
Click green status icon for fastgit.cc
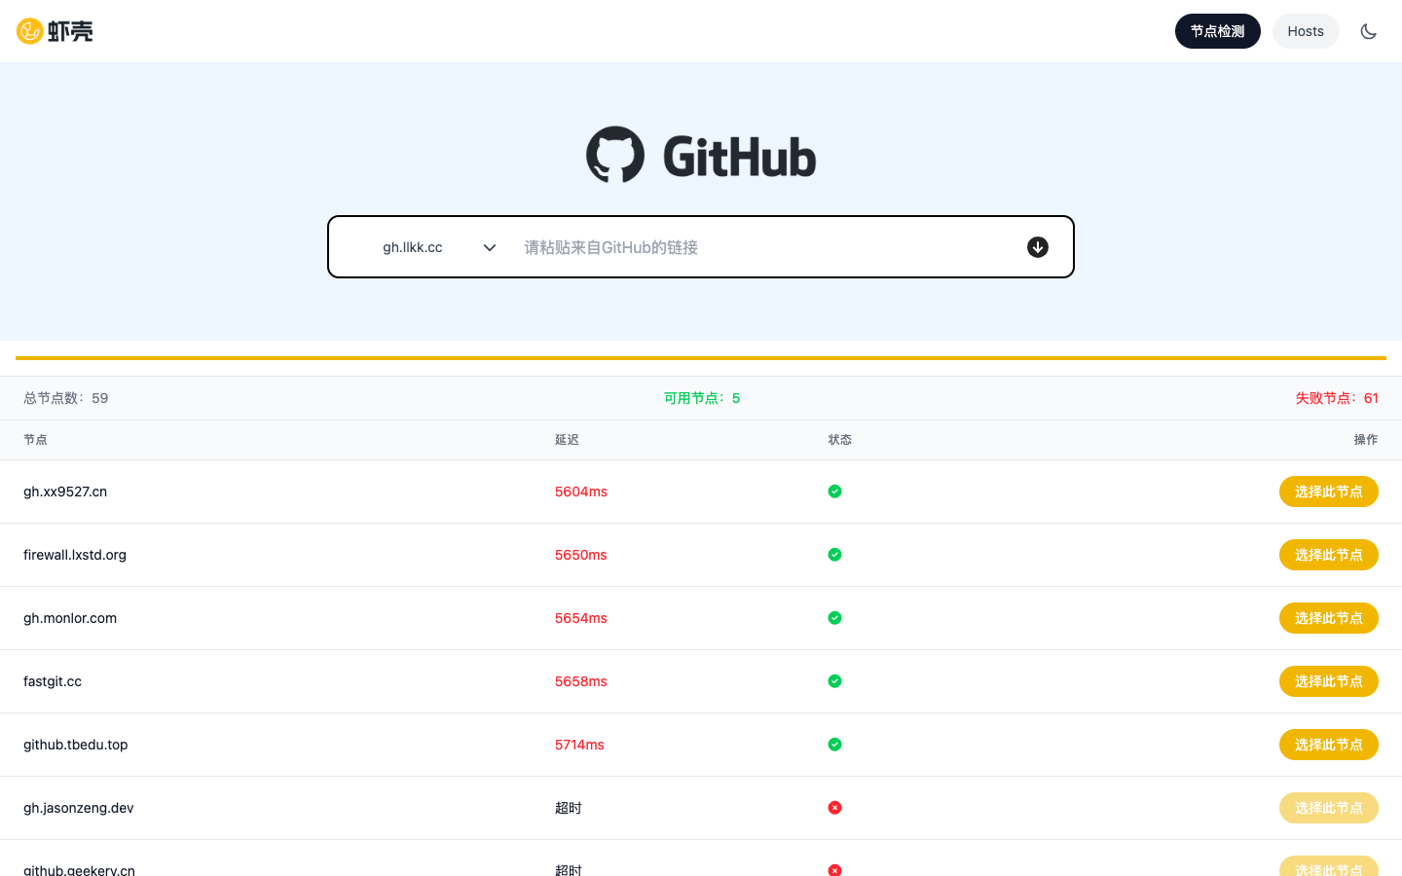pyautogui.click(x=834, y=681)
